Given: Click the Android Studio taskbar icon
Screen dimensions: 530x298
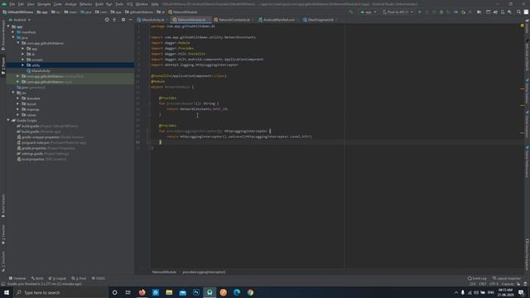Looking at the screenshot, I should click(210, 292).
